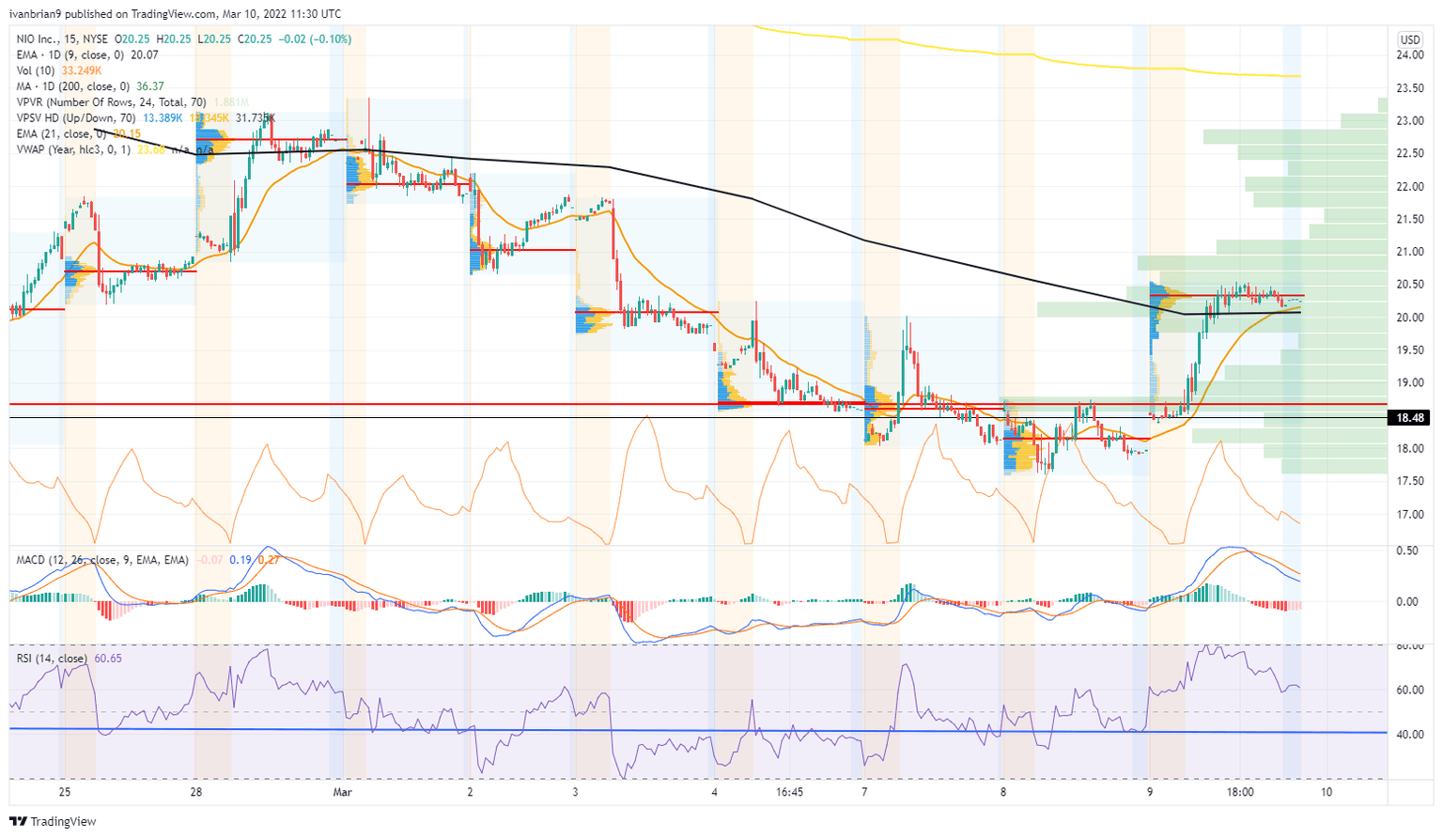This screenshot has width=1443, height=838.
Task: Click the 18.48 current price label
Action: (x=1410, y=418)
